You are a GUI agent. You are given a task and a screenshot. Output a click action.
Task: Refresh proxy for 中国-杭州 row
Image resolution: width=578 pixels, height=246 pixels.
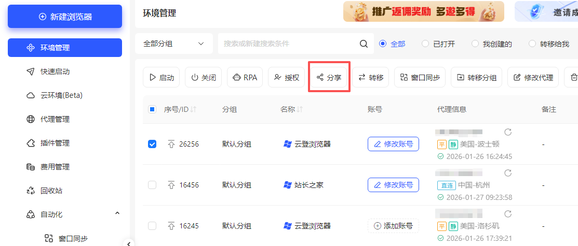pos(508,172)
